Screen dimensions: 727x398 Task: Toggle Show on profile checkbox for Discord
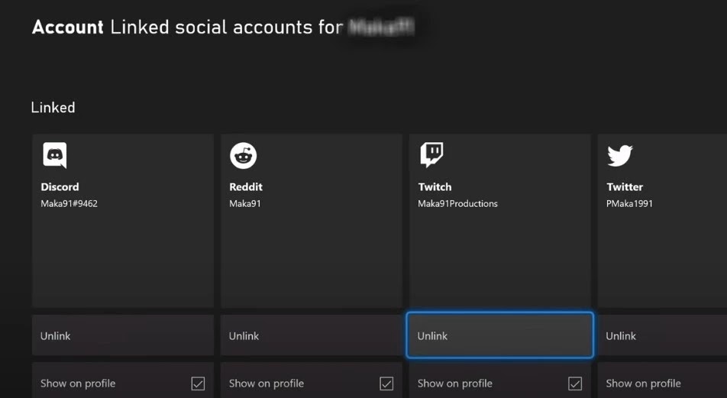point(198,383)
